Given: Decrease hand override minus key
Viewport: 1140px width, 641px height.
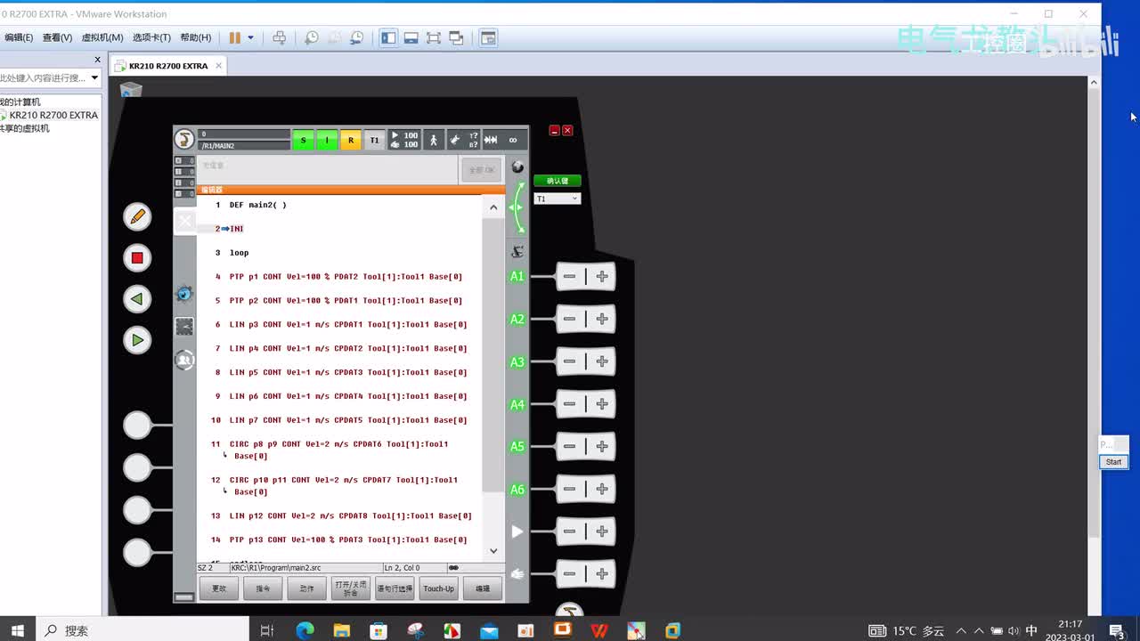Looking at the screenshot, I should click(x=570, y=574).
